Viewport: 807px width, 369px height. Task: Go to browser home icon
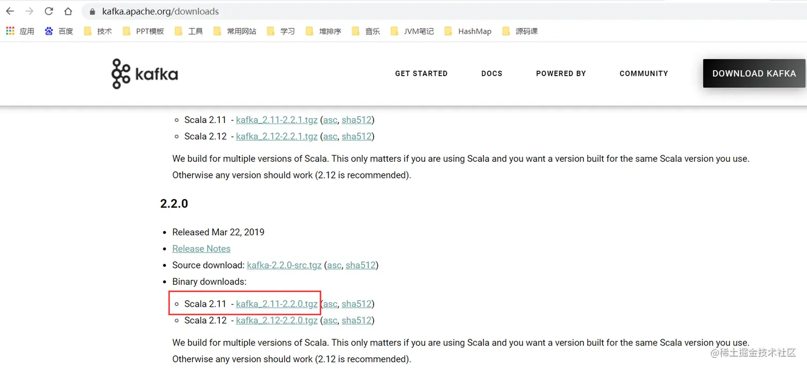68,11
